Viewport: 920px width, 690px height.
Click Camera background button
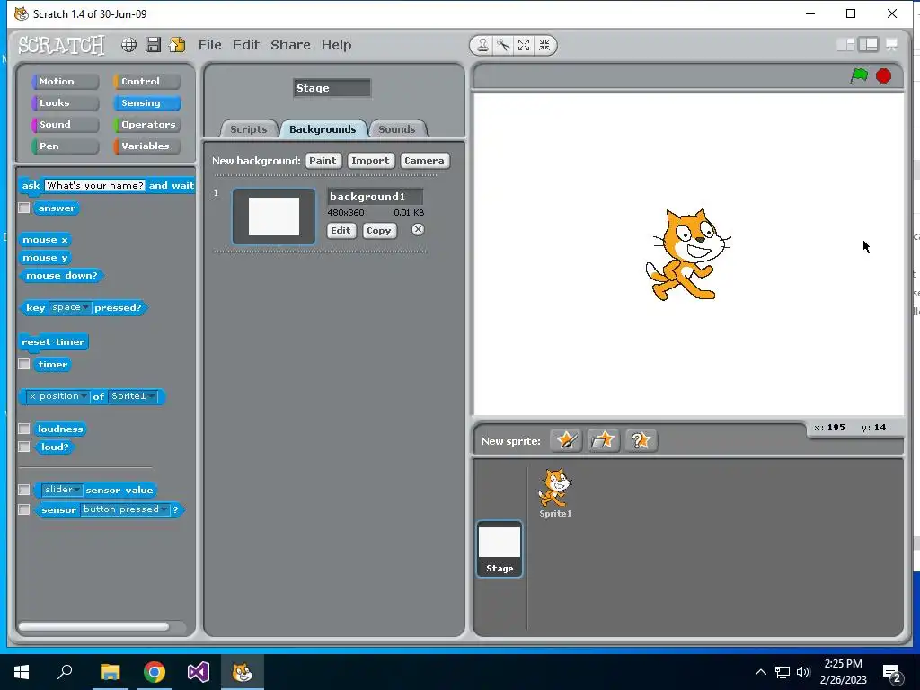(424, 160)
